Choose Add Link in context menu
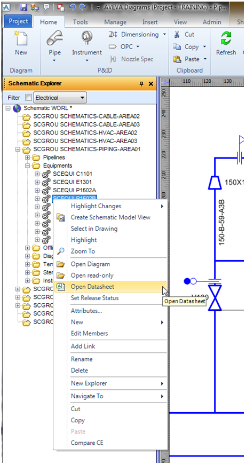 [110, 346]
